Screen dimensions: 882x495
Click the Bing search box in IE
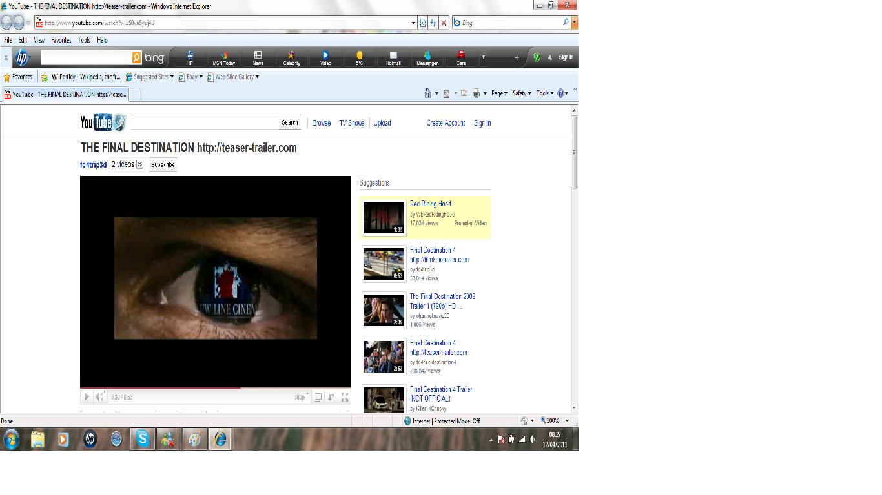coord(511,23)
